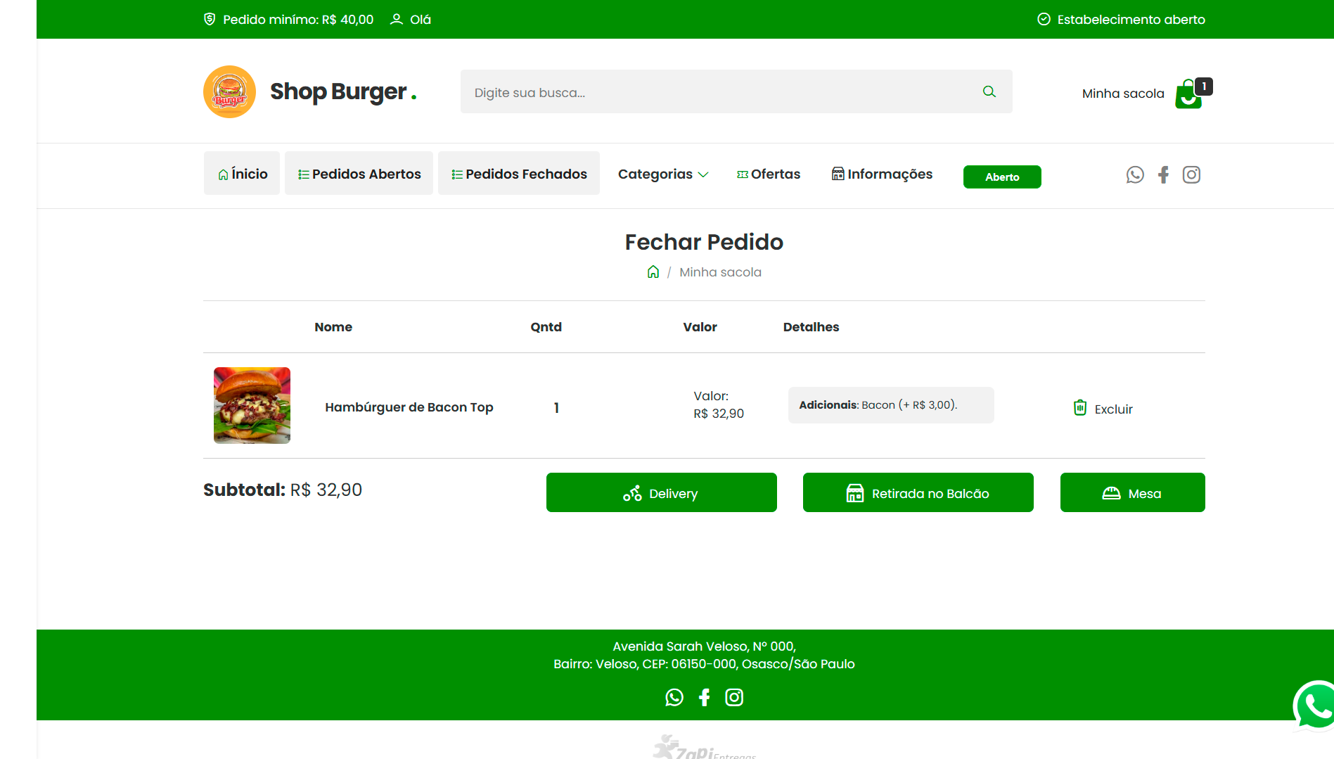Go to Pedidos Abertos tab

coord(359,174)
